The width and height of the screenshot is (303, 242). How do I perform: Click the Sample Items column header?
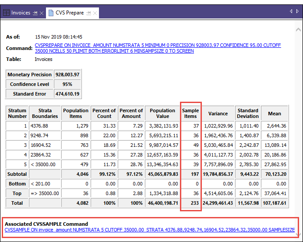tap(190, 114)
